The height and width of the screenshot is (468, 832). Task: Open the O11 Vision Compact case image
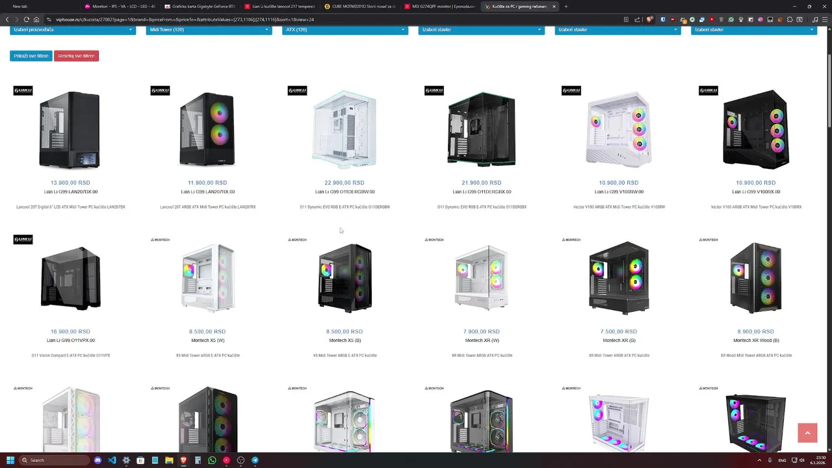pos(70,278)
